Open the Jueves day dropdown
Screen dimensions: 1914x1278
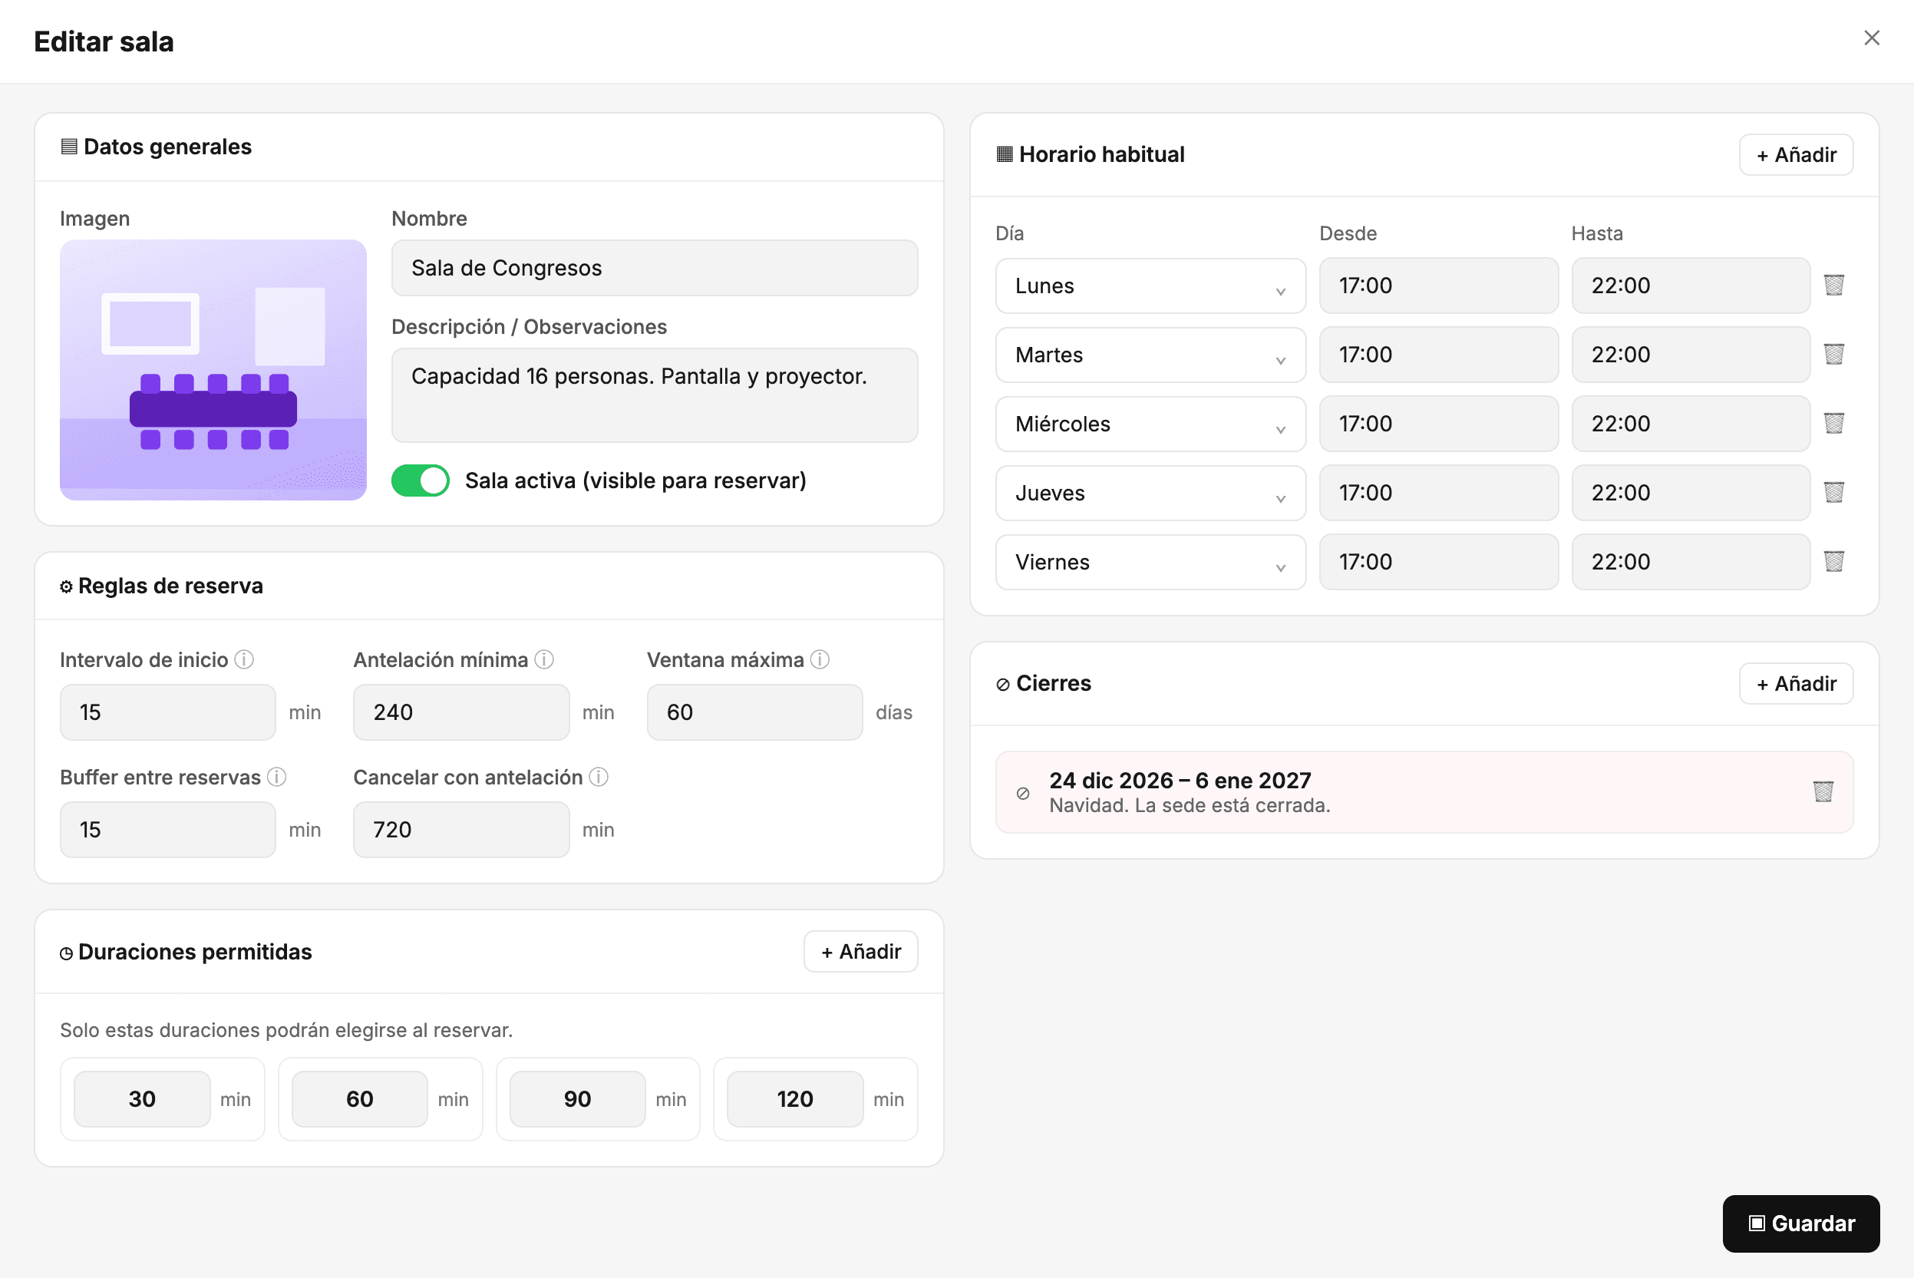(1150, 493)
